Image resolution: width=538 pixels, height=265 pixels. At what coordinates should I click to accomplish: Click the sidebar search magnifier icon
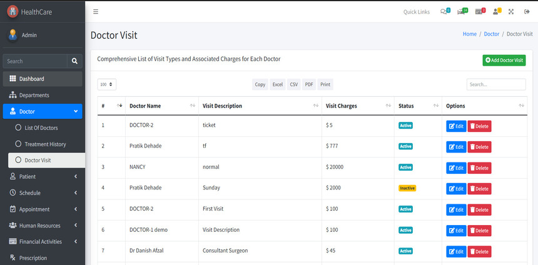click(x=74, y=61)
